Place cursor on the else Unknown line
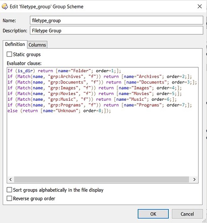 59,111
